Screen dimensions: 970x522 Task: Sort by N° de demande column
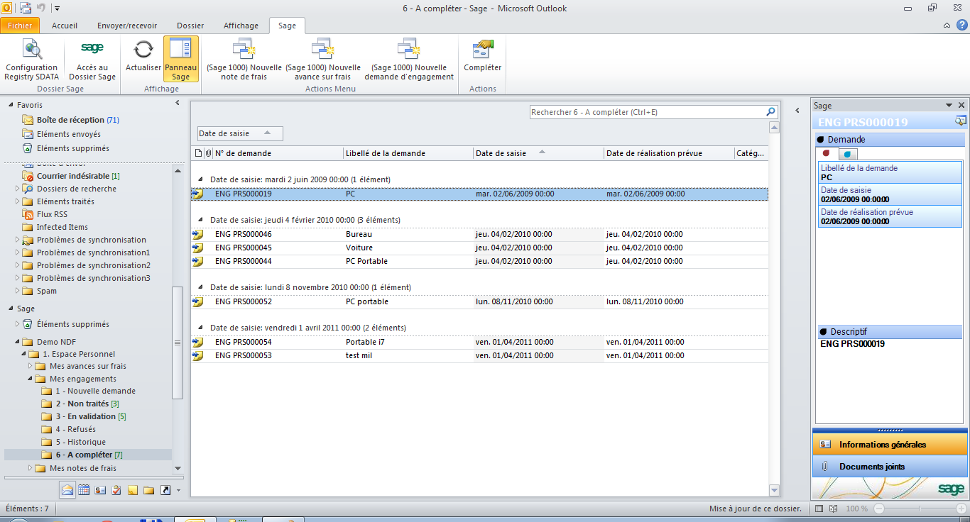click(x=278, y=153)
